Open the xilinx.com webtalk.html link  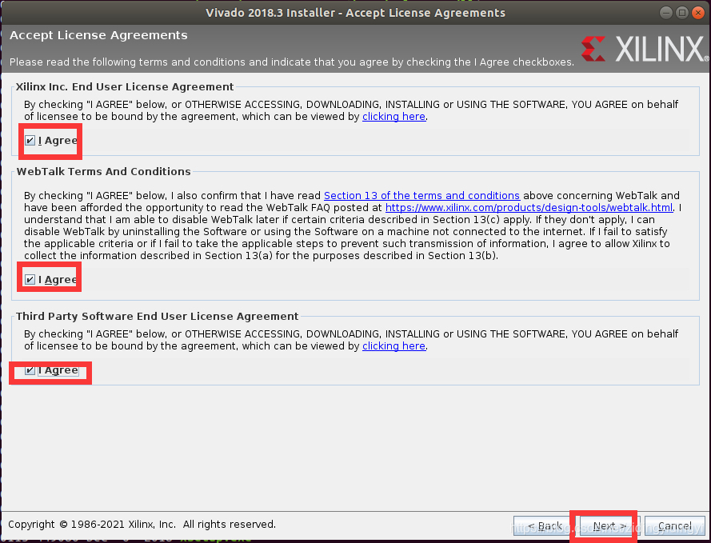tap(529, 208)
